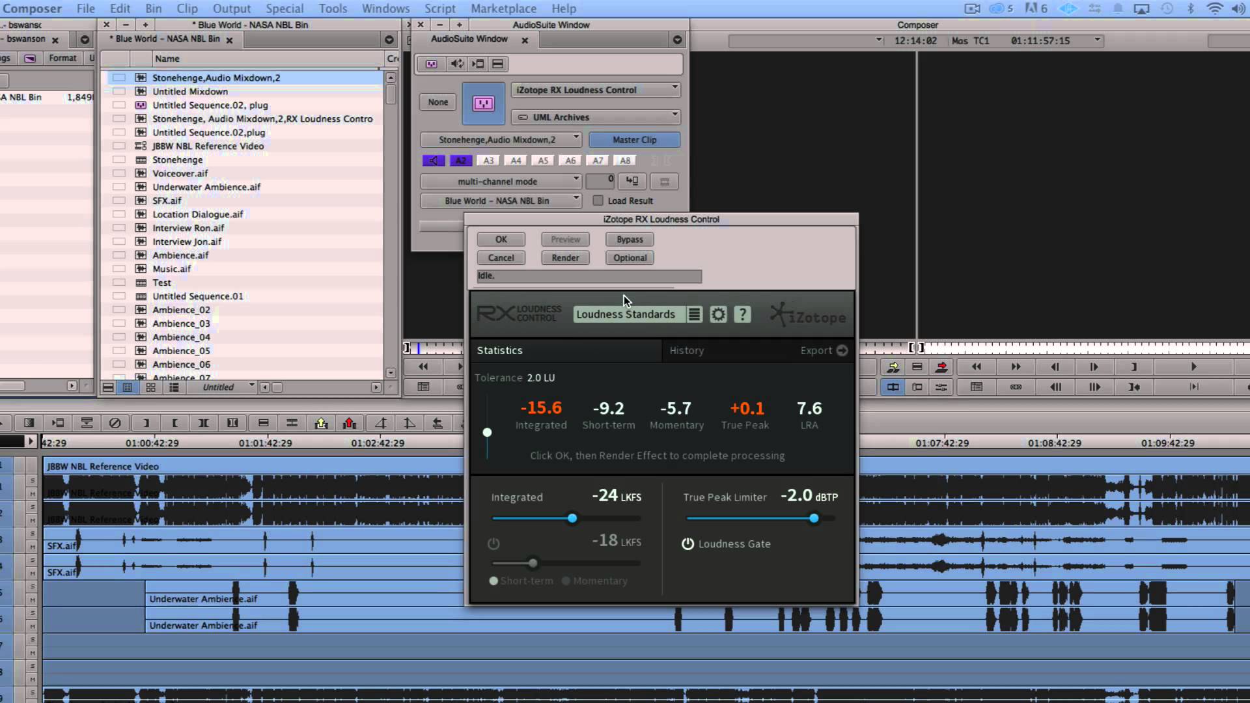The height and width of the screenshot is (703, 1250).
Task: Open the bin fast menu at the tab bar end
Action: pos(389,40)
